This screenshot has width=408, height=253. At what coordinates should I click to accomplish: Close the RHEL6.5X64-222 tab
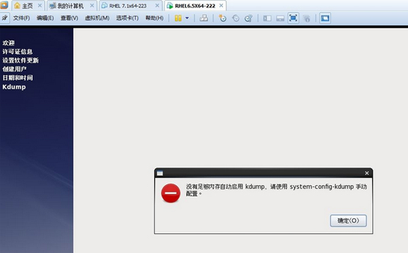(x=221, y=5)
